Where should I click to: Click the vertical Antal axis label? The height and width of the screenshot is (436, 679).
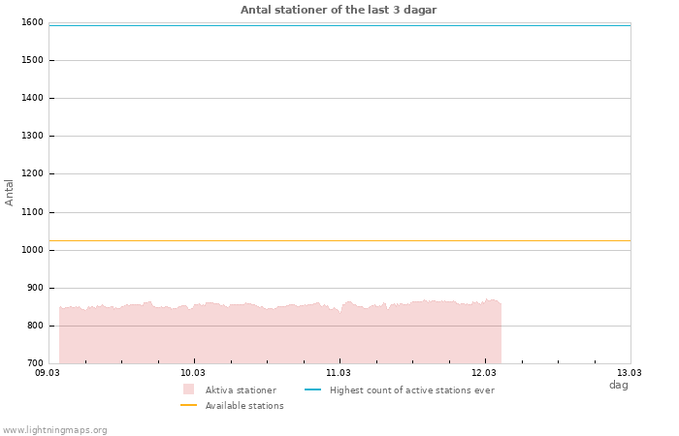10,192
